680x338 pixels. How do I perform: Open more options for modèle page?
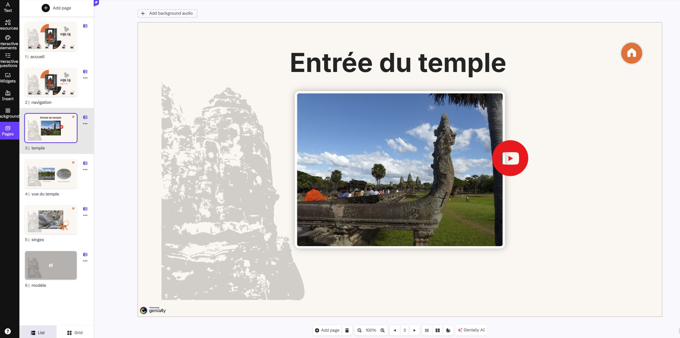(x=85, y=261)
